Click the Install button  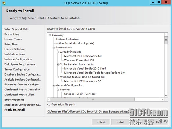pyautogui.click(x=120, y=122)
